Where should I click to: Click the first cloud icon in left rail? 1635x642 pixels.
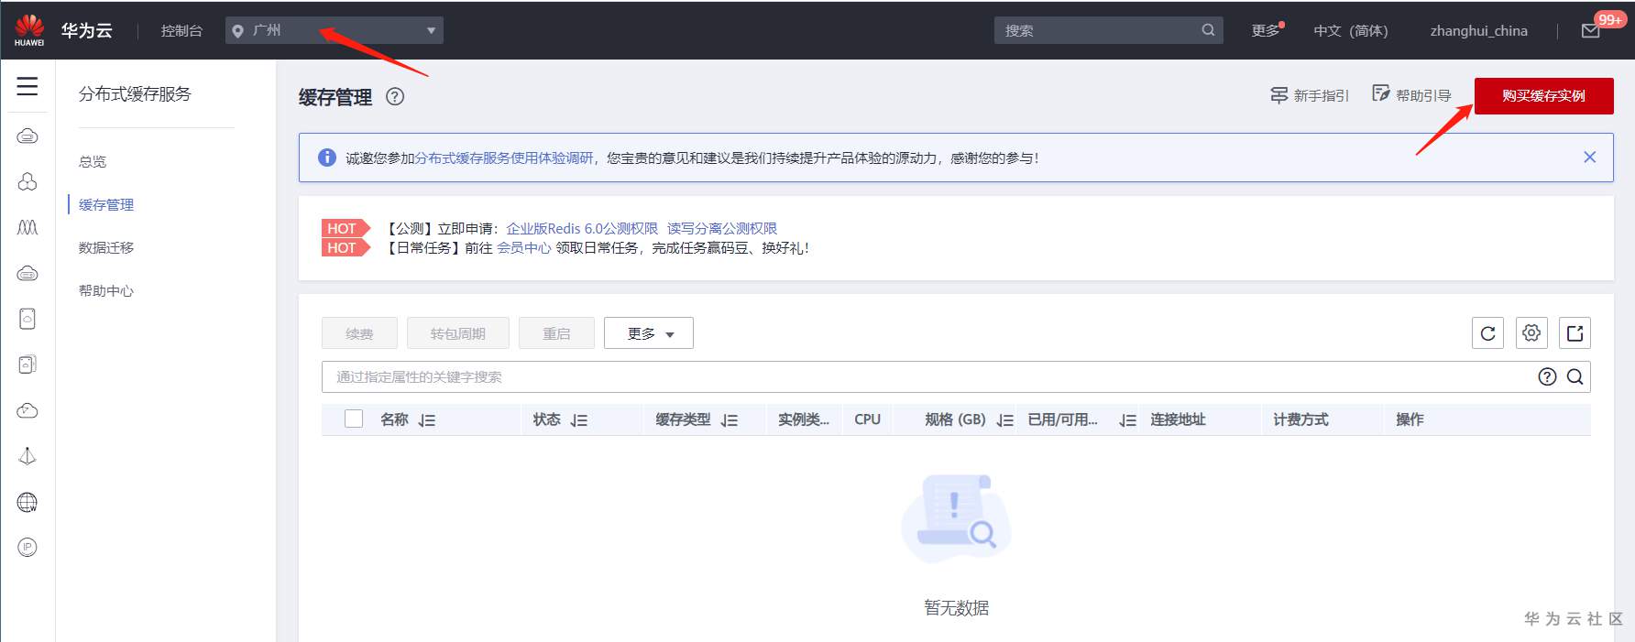27,136
